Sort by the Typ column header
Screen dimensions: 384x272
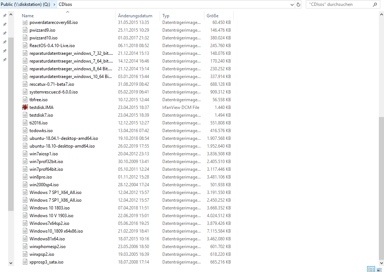pos(182,15)
